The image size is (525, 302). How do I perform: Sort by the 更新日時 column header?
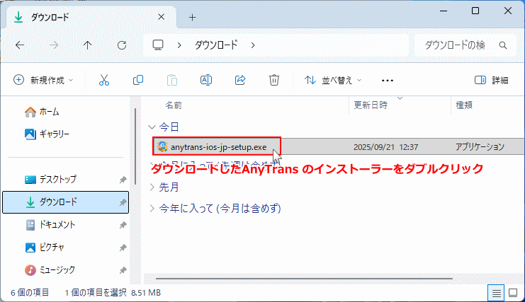coord(371,105)
